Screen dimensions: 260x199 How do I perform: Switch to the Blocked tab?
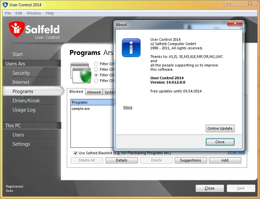tap(76, 92)
